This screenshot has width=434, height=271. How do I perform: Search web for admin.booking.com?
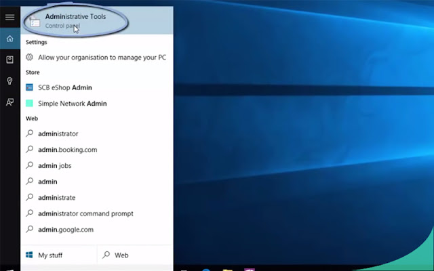pos(97,150)
